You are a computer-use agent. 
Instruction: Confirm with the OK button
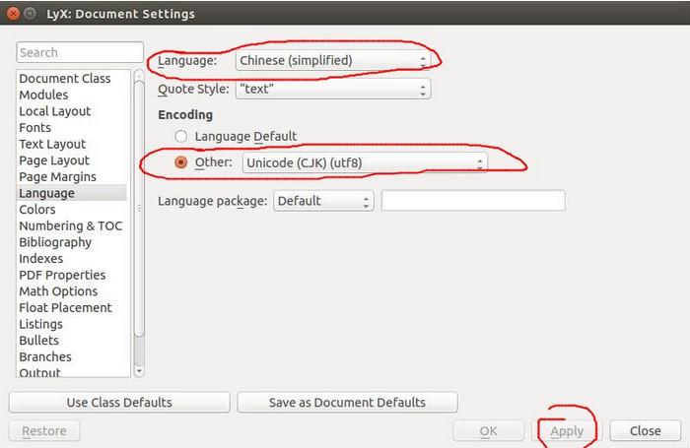(489, 431)
